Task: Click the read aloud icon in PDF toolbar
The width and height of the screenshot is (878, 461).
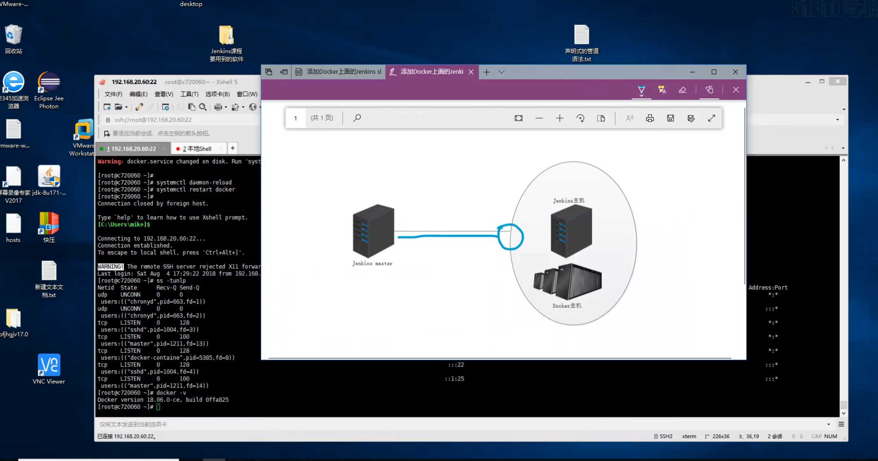Action: point(630,118)
